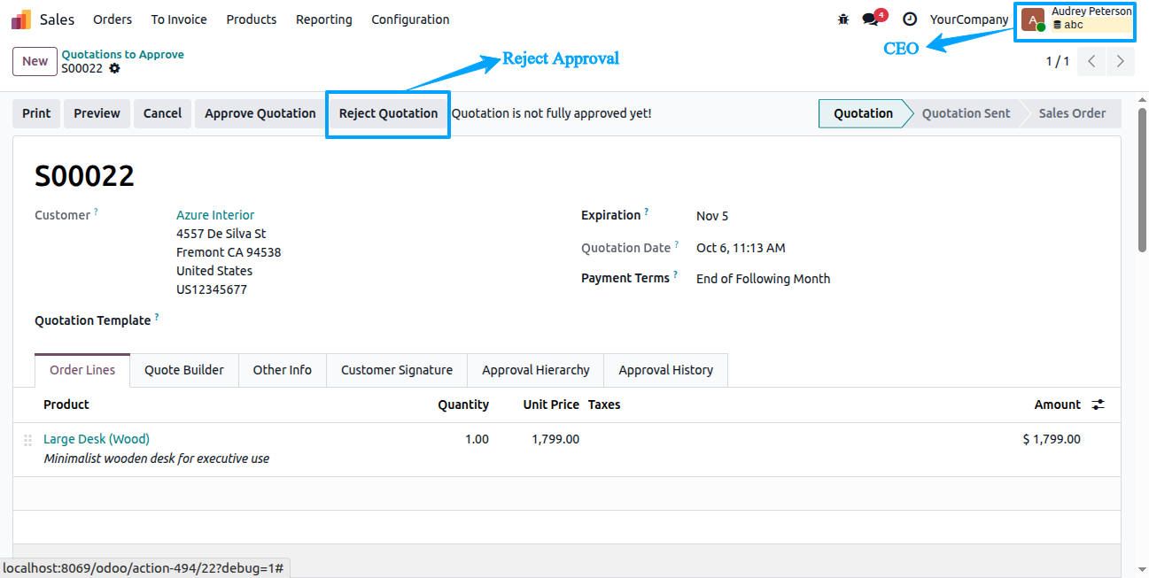Open the Configuration menu

click(x=410, y=19)
